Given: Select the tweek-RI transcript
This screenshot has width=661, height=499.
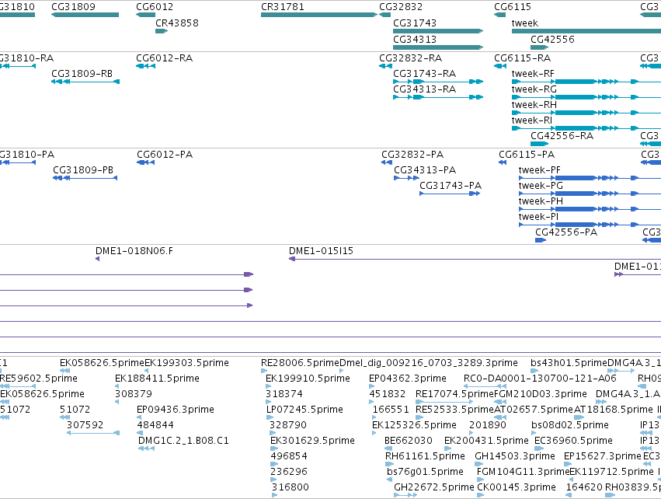Looking at the screenshot, I should [x=586, y=128].
